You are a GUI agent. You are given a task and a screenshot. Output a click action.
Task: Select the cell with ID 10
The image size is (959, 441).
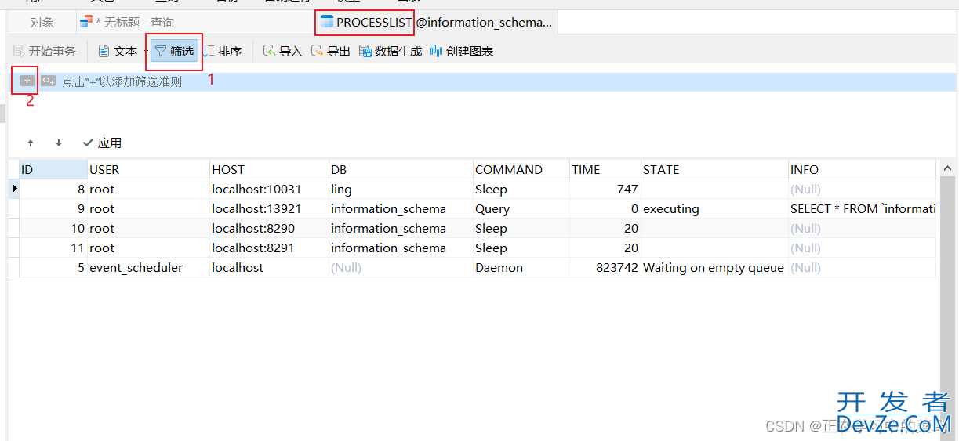coord(53,228)
